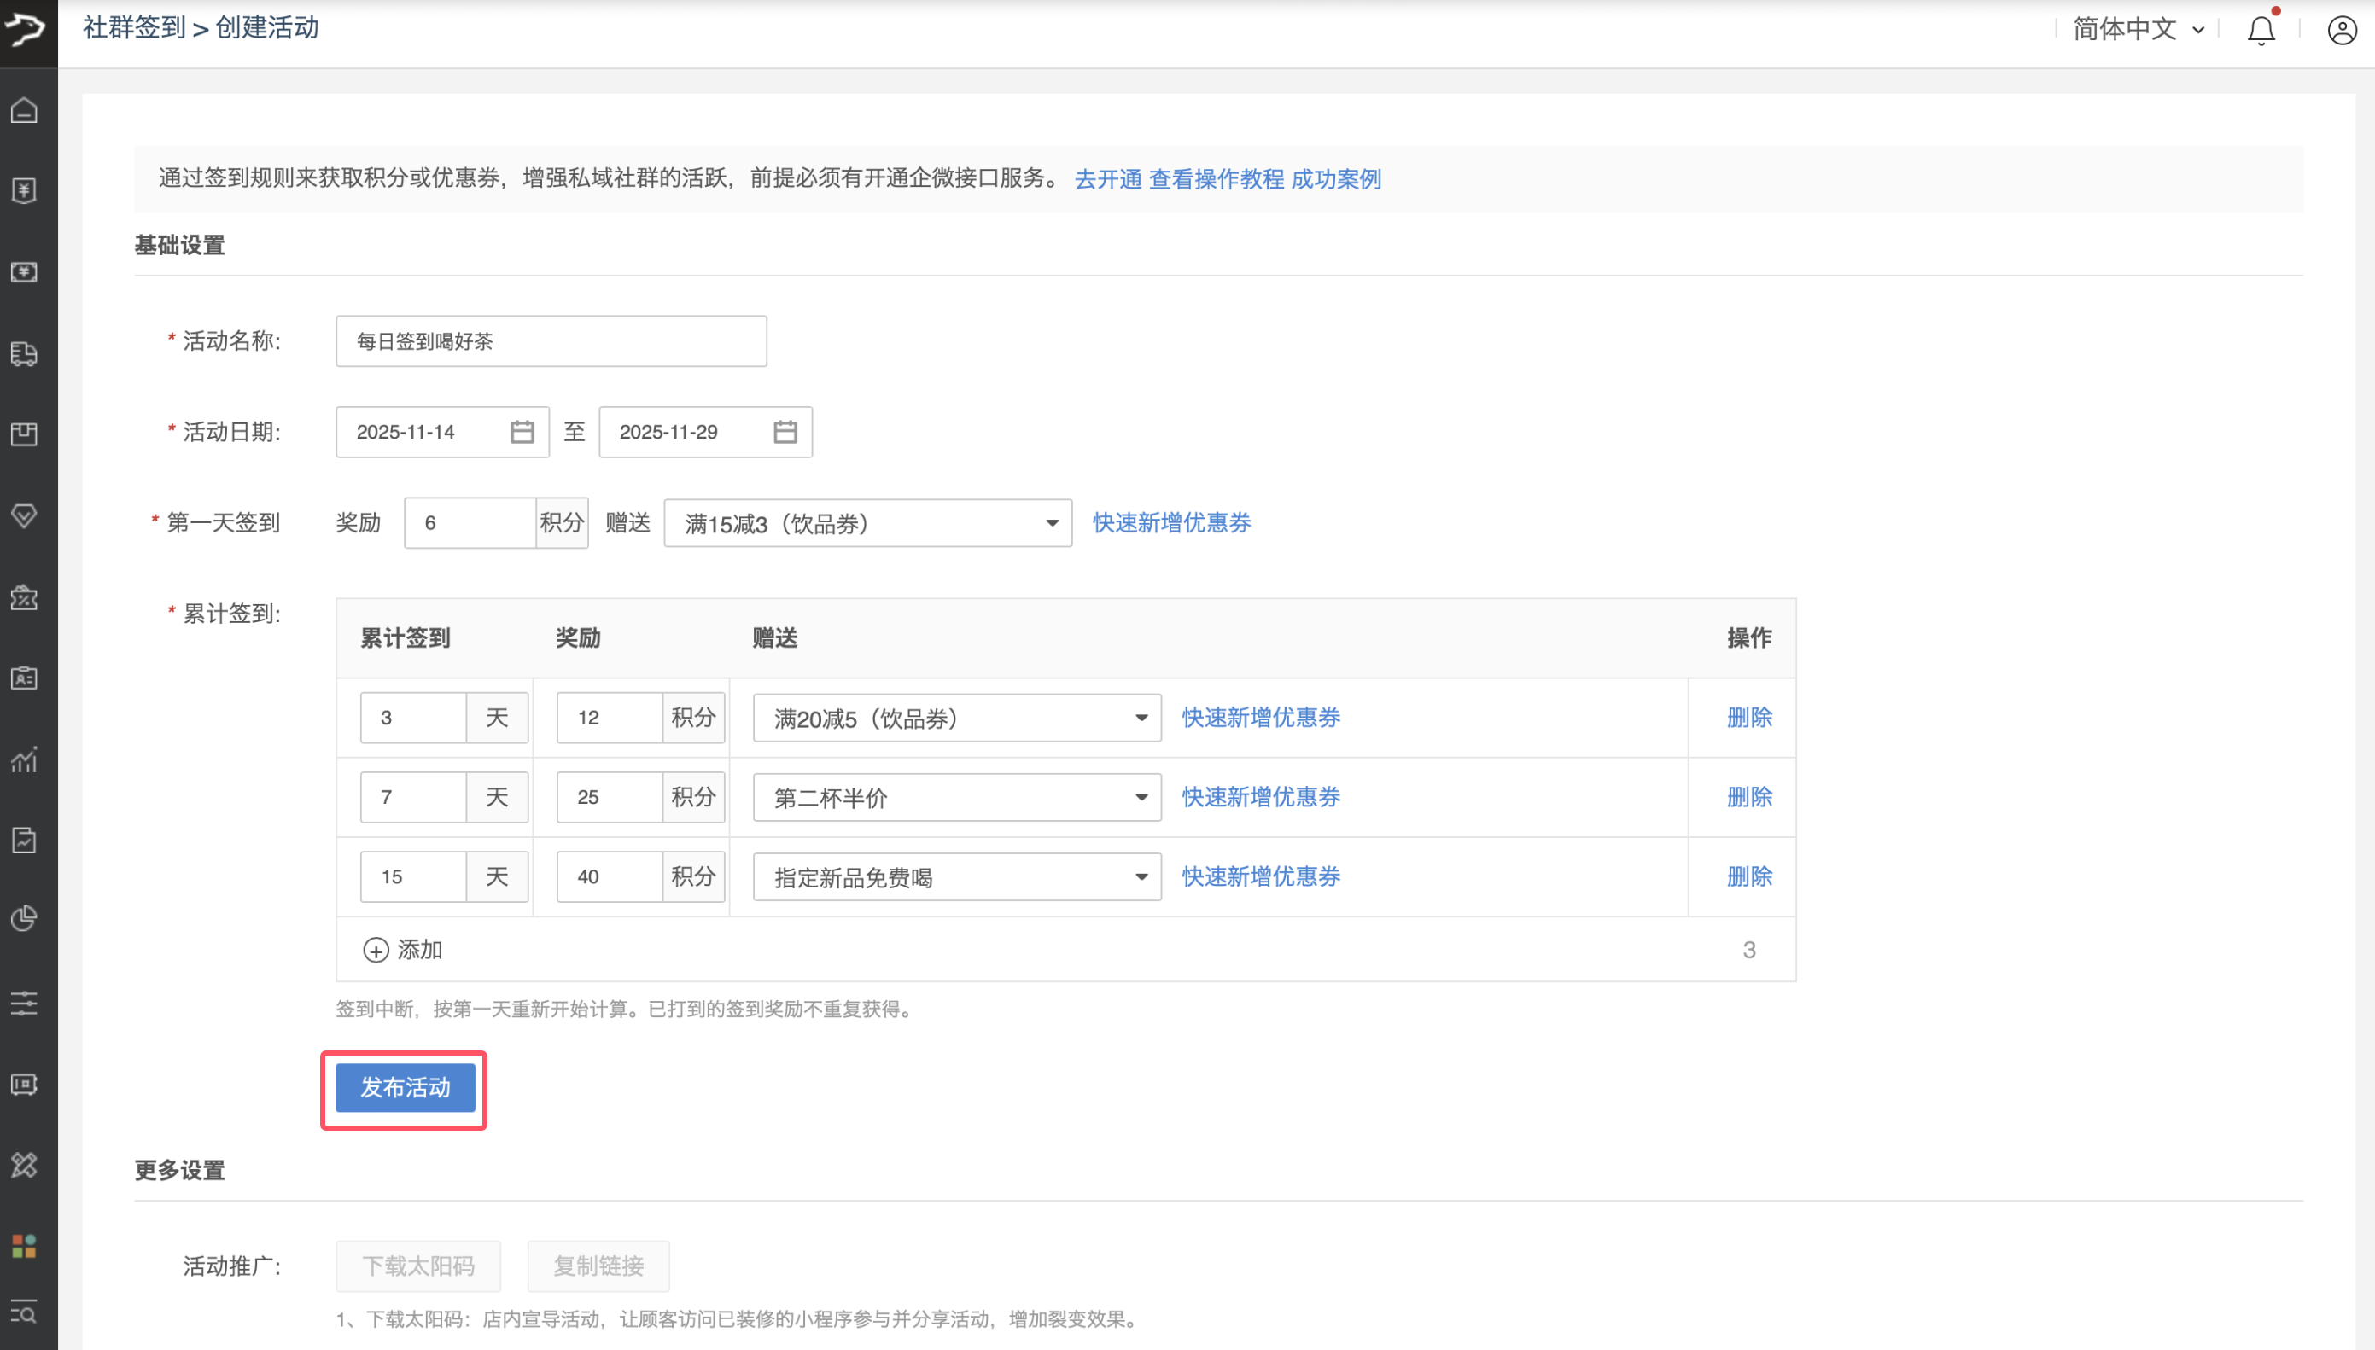
Task: Open the user account profile icon
Action: tap(2342, 30)
